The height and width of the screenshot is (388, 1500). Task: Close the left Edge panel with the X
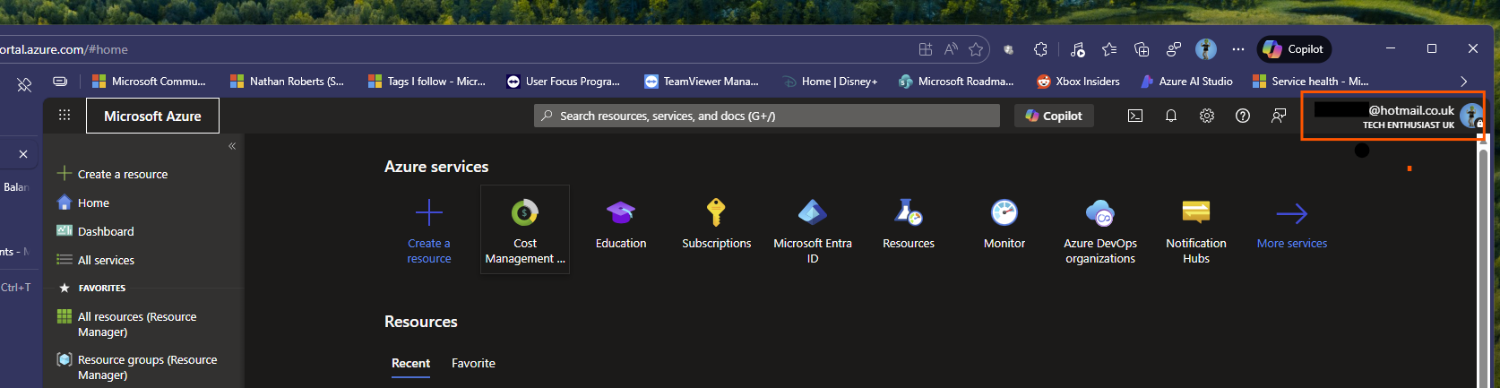point(23,154)
